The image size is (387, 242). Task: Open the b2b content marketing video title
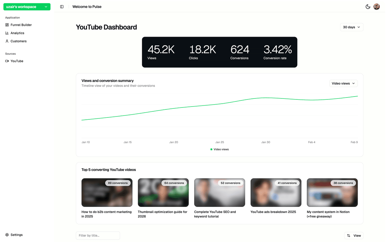pos(106,214)
